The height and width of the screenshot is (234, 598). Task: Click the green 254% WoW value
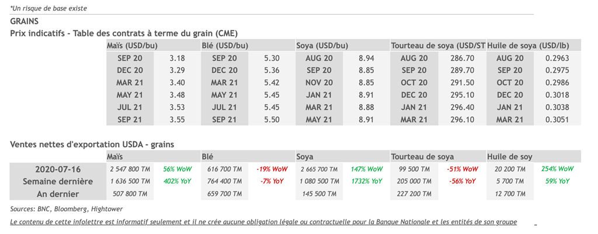click(x=557, y=169)
